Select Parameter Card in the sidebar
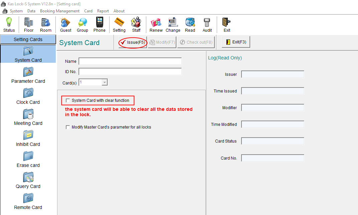358x215 pixels. (28, 75)
